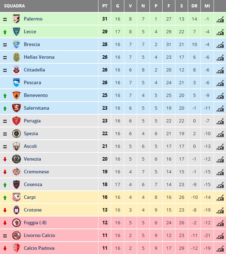This screenshot has width=226, height=254.
Task: Click the Benevento club badge
Action: pyautogui.click(x=16, y=95)
